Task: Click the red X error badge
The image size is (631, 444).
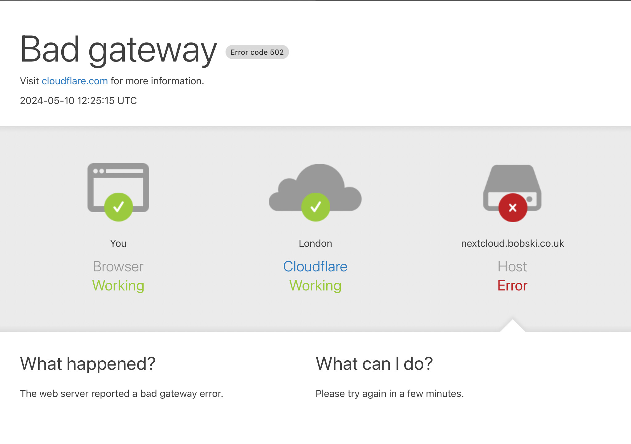Action: click(x=513, y=208)
